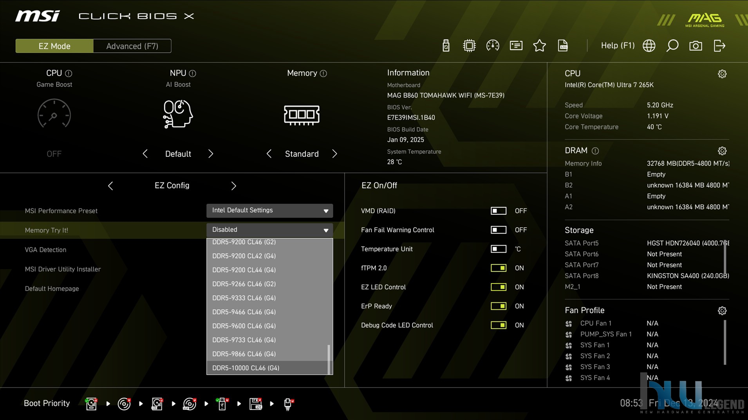The width and height of the screenshot is (748, 420).
Task: Click Memory profile left arrow
Action: click(269, 154)
